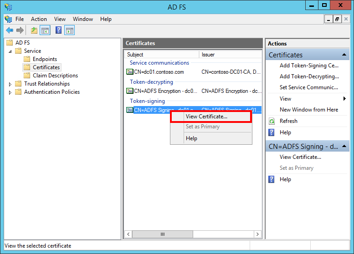The image size is (354, 254).
Task: Click the Issuer column header
Action: [230, 55]
